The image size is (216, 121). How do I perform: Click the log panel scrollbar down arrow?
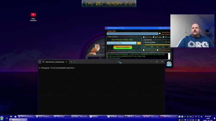click(x=169, y=58)
